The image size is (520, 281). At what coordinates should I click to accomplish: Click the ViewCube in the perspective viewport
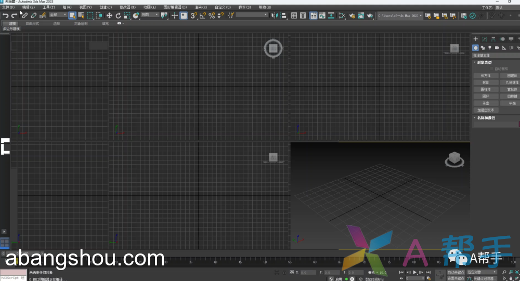(x=453, y=158)
